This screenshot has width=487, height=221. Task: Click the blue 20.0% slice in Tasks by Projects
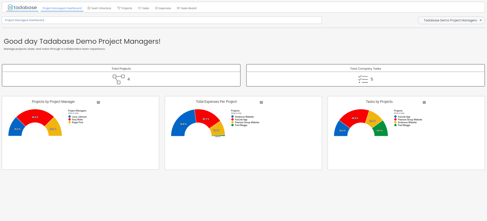342,130
